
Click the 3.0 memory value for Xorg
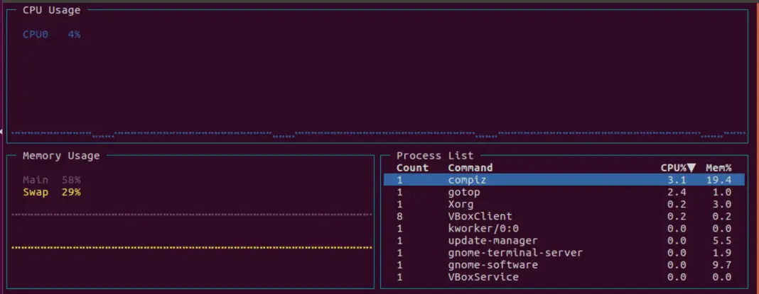click(722, 204)
